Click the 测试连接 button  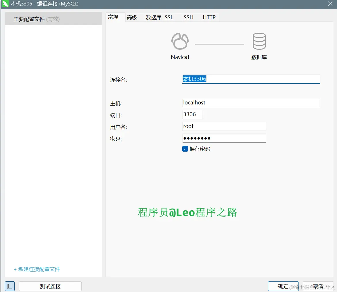click(x=50, y=286)
